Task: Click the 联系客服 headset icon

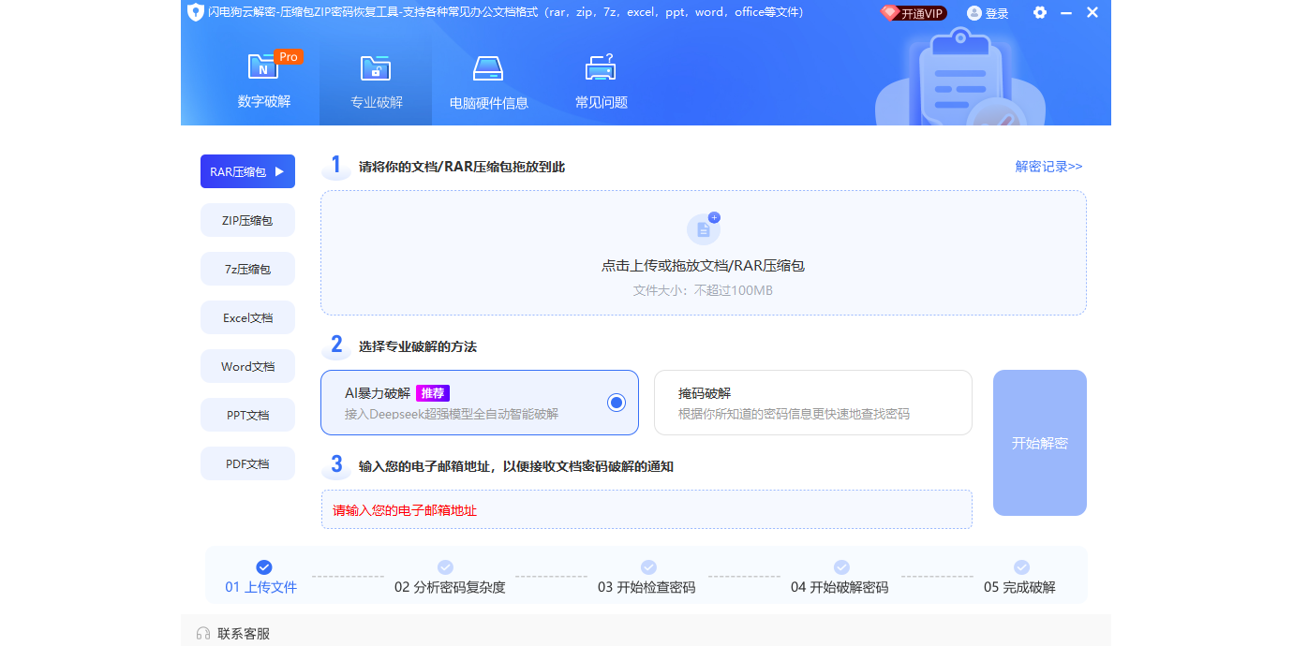Action: [x=203, y=632]
